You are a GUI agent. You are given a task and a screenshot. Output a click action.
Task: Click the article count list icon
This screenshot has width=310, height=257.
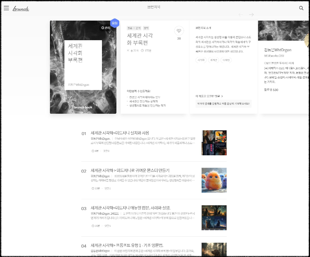point(128,51)
